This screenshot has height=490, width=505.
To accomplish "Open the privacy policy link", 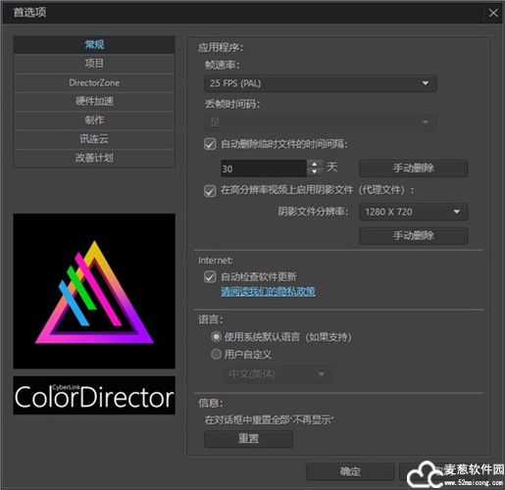I will tap(268, 291).
